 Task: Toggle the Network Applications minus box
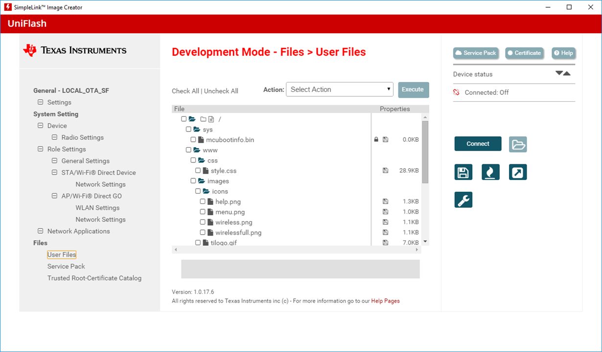click(x=41, y=231)
